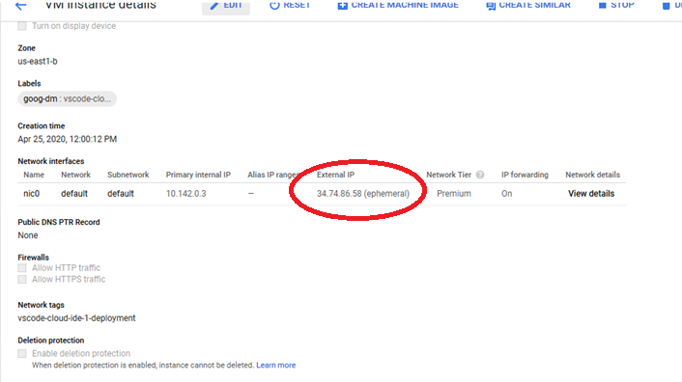682x382 pixels.
Task: Click the Delete icon at toolbar edge
Action: [666, 6]
